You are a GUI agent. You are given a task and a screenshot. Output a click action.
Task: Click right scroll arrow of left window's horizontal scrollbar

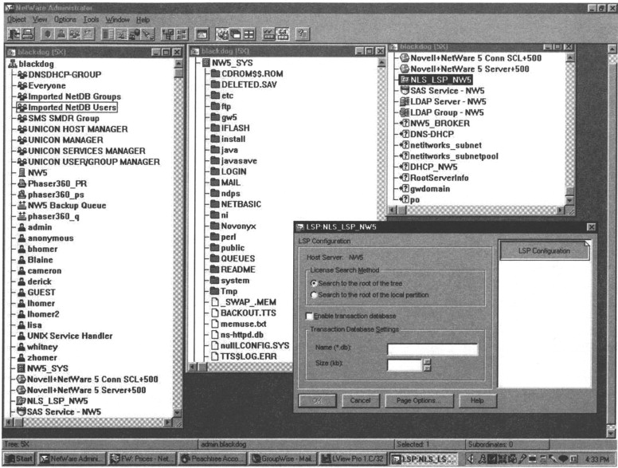click(x=168, y=423)
